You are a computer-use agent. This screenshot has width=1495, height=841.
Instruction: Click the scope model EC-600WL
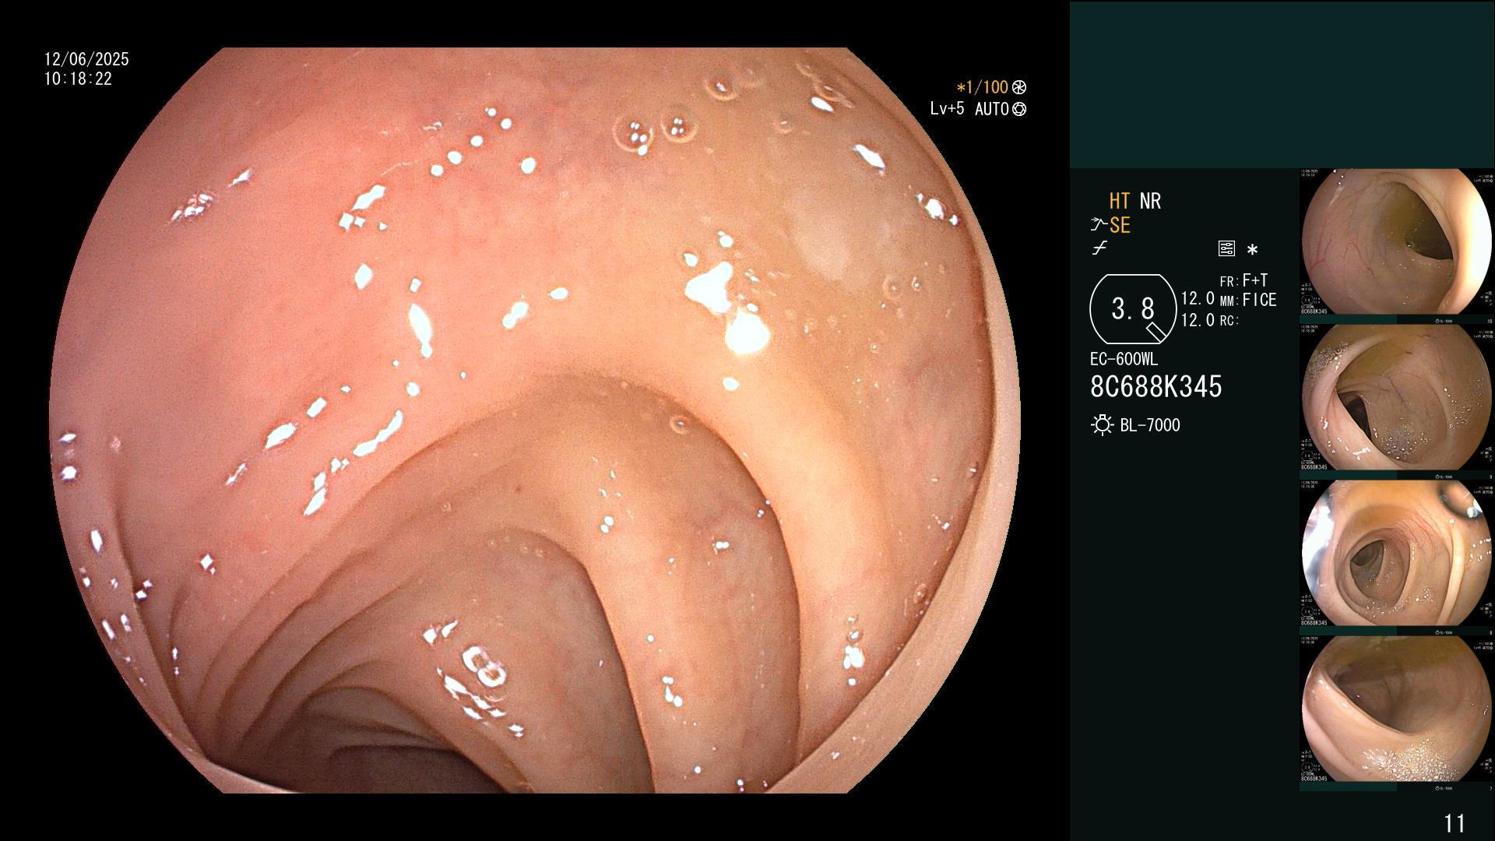(1124, 359)
